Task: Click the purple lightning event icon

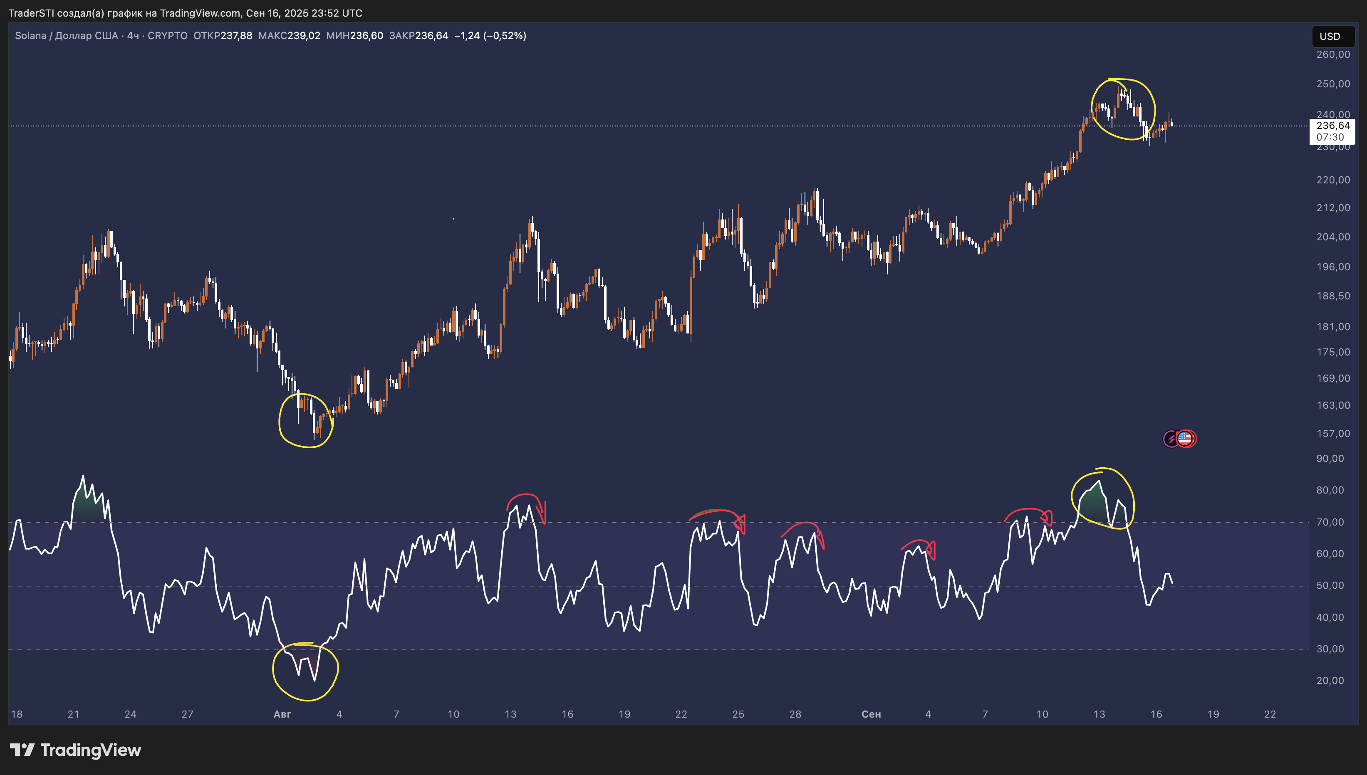Action: [1171, 439]
